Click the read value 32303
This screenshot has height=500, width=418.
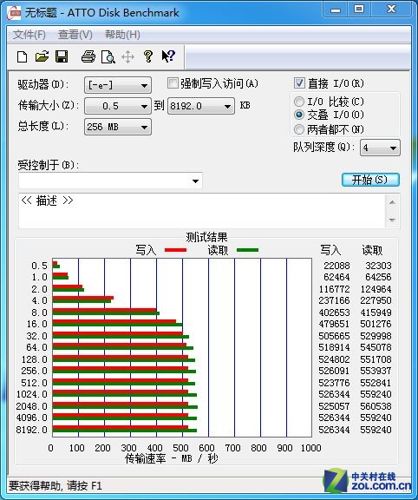(x=378, y=266)
